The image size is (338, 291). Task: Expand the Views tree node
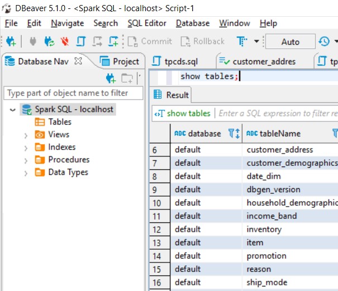point(26,135)
